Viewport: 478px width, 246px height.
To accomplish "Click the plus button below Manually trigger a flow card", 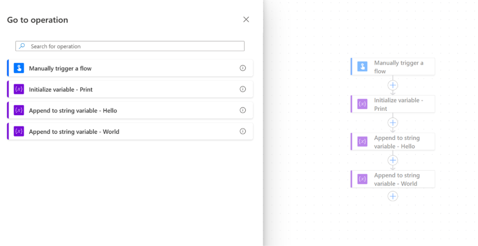I will coord(393,85).
